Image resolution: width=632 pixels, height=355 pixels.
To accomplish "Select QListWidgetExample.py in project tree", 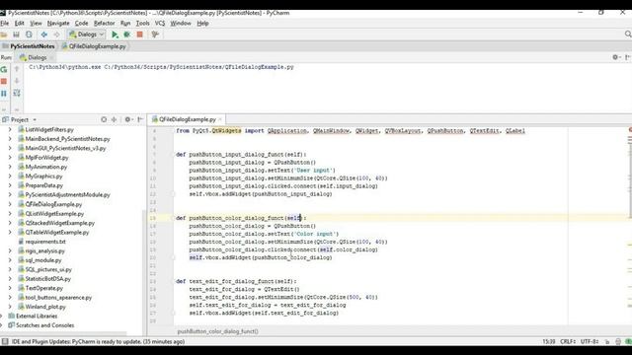I will 54,214.
